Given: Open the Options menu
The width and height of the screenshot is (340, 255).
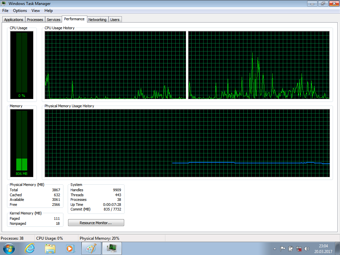Looking at the screenshot, I should click(20, 11).
